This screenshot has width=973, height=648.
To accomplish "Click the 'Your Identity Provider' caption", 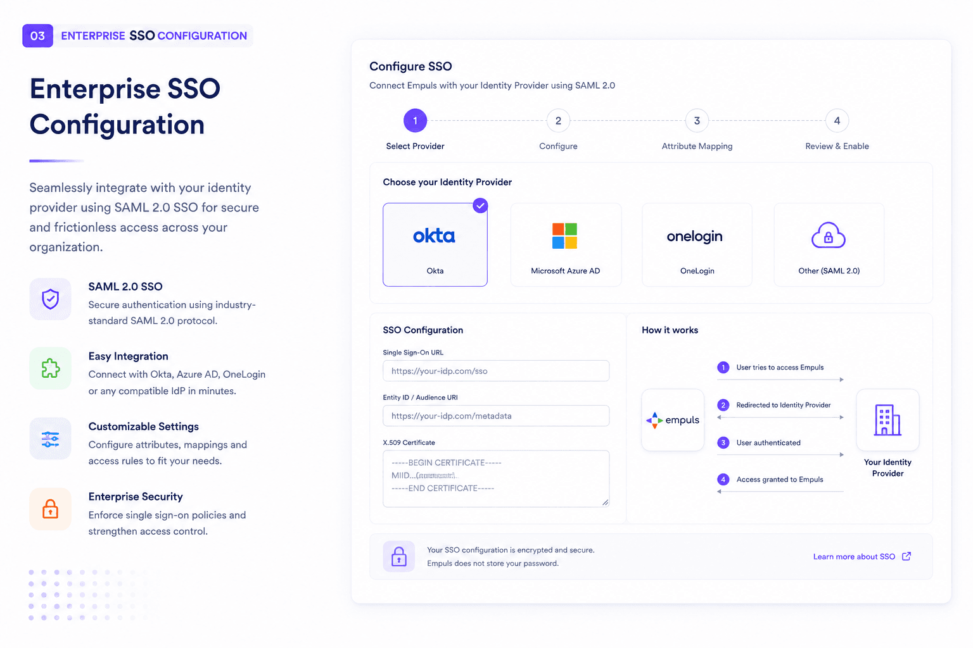I will [x=887, y=468].
